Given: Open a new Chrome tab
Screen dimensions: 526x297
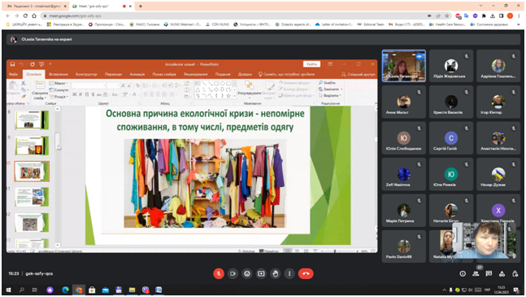Looking at the screenshot, I should click(x=141, y=6).
